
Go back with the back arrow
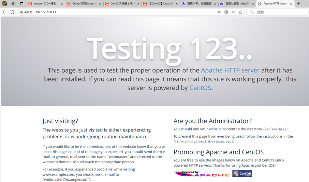(4, 12)
